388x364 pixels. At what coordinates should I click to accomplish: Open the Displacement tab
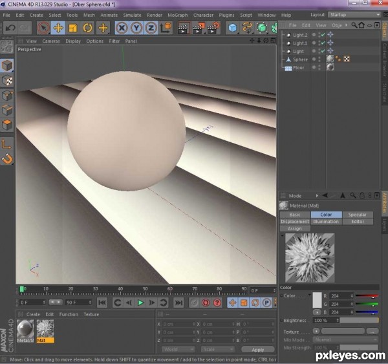(x=295, y=222)
